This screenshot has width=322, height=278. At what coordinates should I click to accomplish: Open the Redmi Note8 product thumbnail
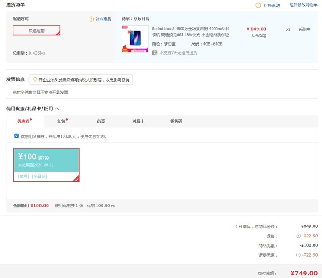(135, 39)
